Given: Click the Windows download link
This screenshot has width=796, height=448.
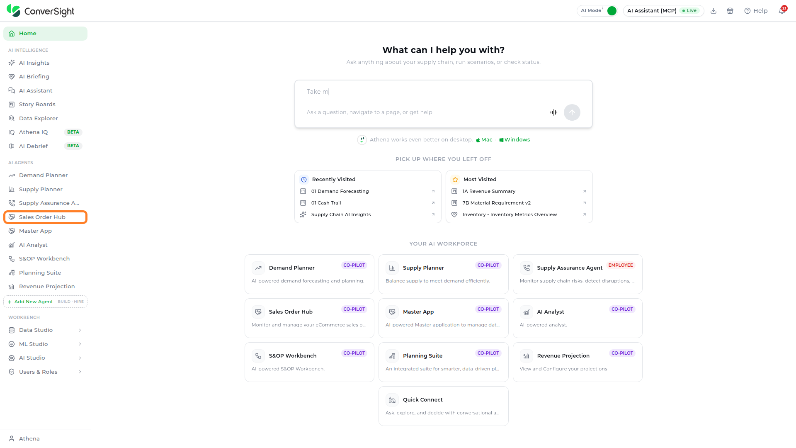Looking at the screenshot, I should coord(514,140).
